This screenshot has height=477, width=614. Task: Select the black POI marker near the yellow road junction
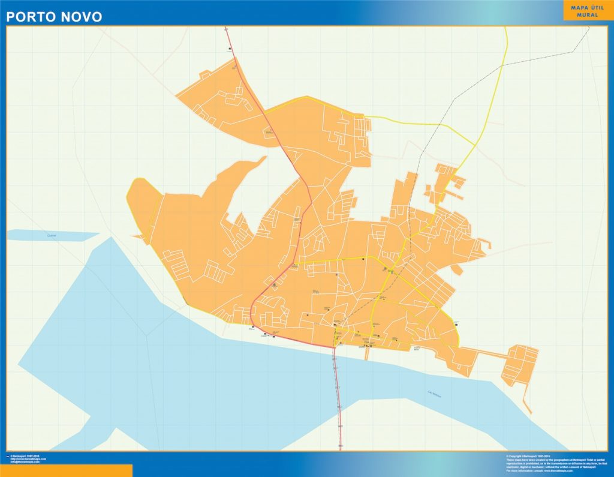(x=384, y=268)
